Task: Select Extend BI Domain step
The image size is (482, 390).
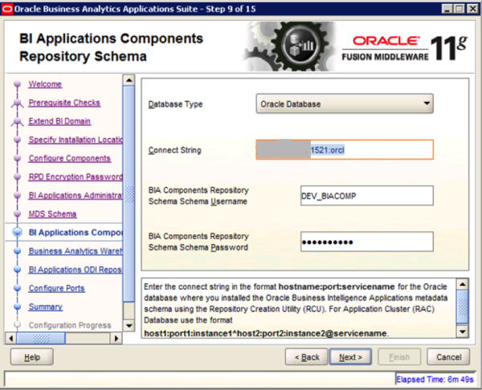Action: click(x=59, y=121)
